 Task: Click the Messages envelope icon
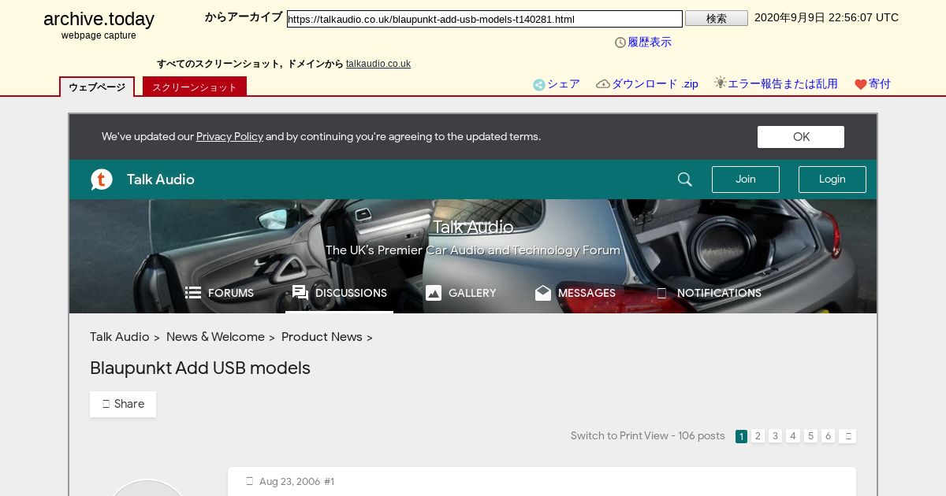click(x=543, y=293)
